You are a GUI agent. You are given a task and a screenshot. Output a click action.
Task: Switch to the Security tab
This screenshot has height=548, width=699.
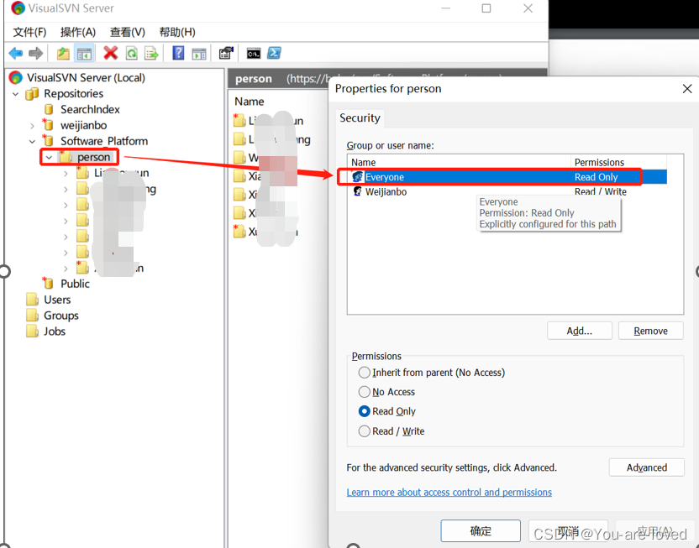(x=360, y=118)
